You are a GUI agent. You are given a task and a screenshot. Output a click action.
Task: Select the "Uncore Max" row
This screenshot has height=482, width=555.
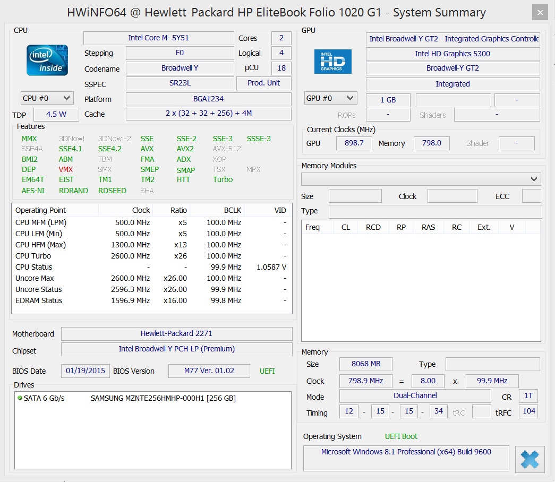[x=151, y=278]
